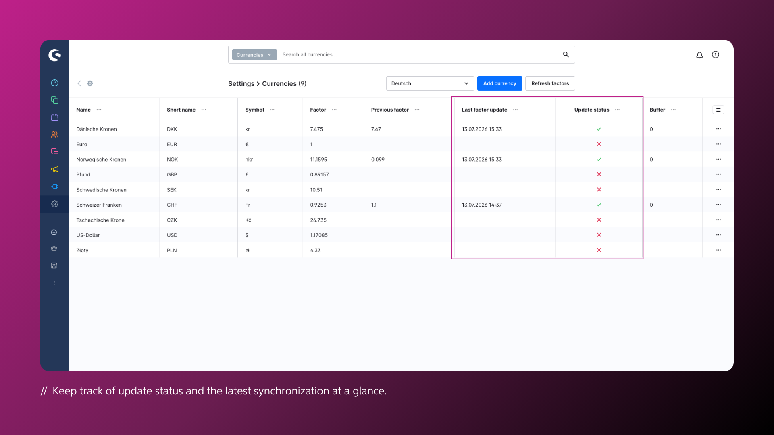The width and height of the screenshot is (774, 435).
Task: Open the sidebar more options dots
Action: (x=54, y=283)
